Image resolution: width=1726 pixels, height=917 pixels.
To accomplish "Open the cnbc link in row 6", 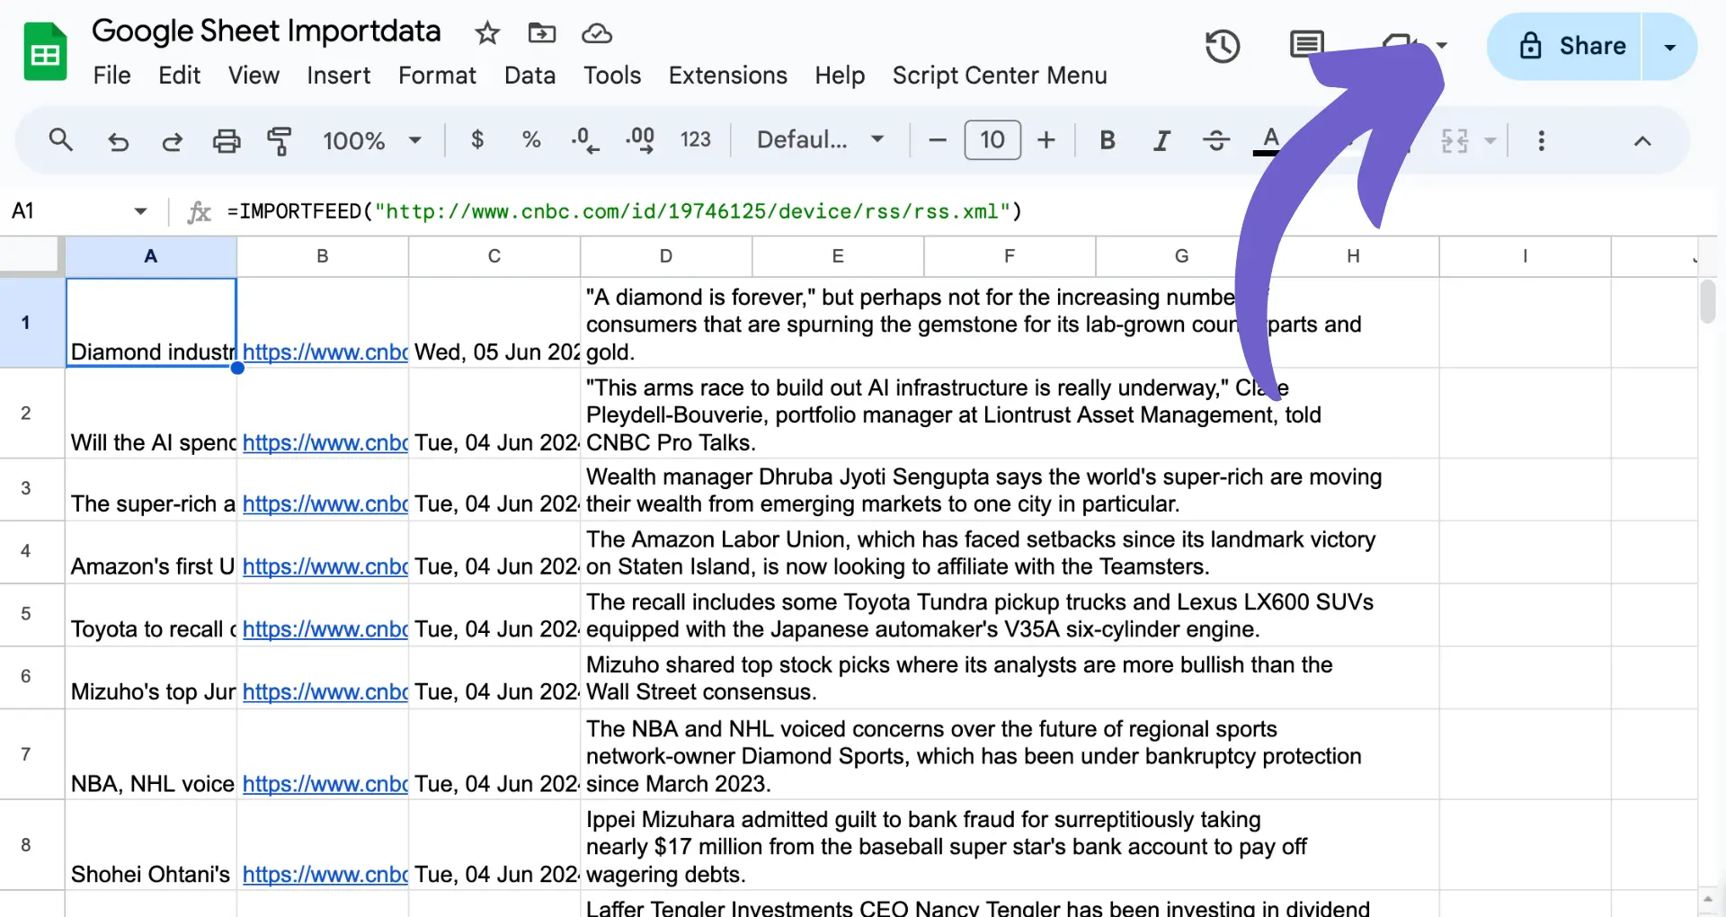I will click(x=325, y=692).
